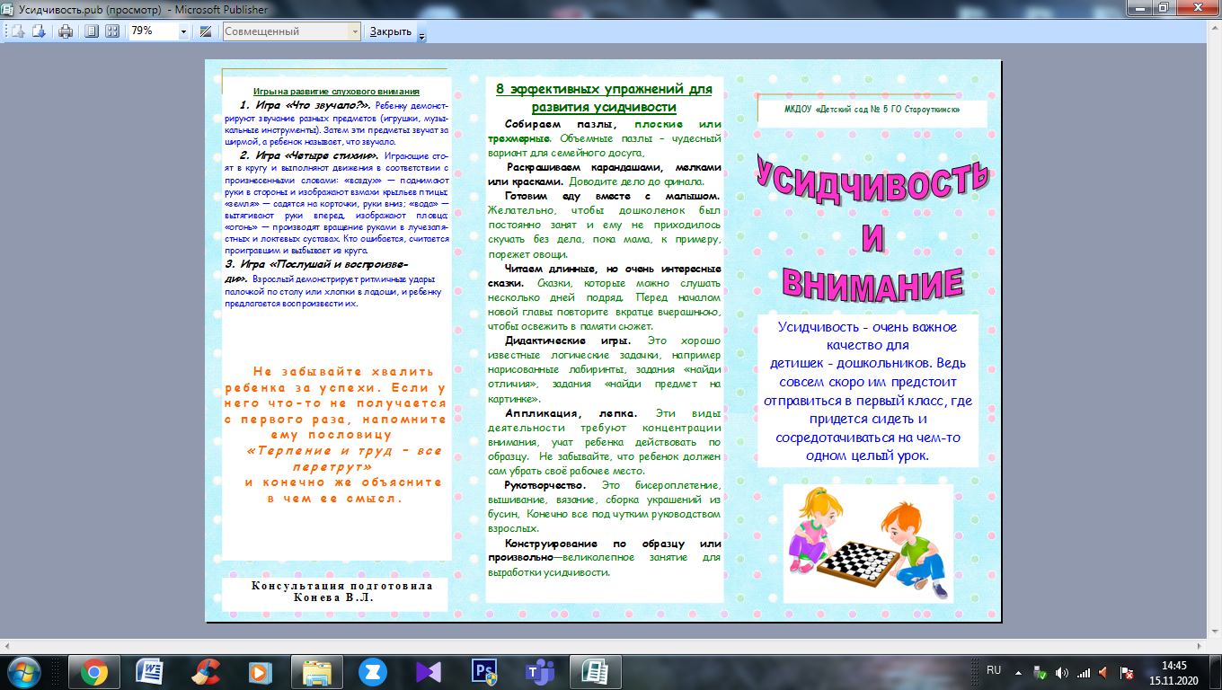Expand the Совмещенный combo box
Viewport: 1222px width, 690px height.
353,31
